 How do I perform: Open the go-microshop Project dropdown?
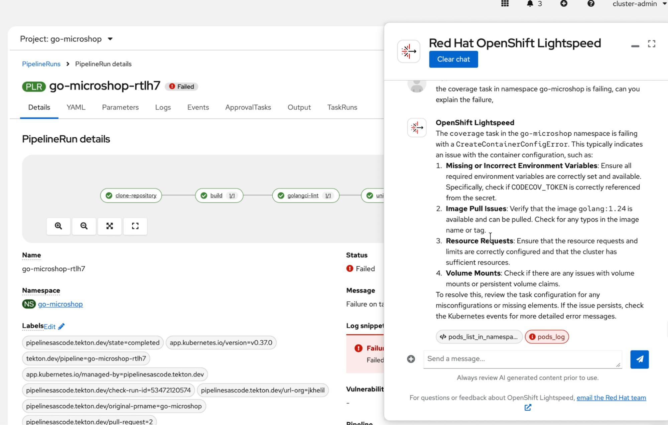pos(66,39)
